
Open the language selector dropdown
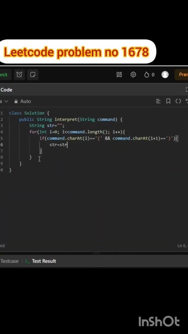4,102
